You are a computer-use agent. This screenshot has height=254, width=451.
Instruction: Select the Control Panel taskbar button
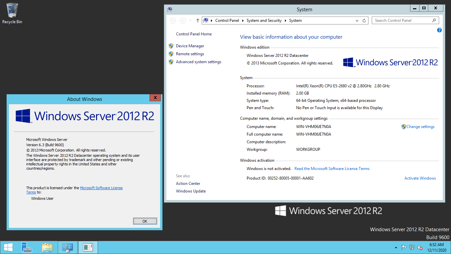68,247
